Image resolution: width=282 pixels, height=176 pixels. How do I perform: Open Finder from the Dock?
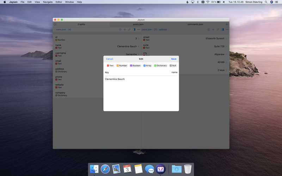click(x=94, y=169)
